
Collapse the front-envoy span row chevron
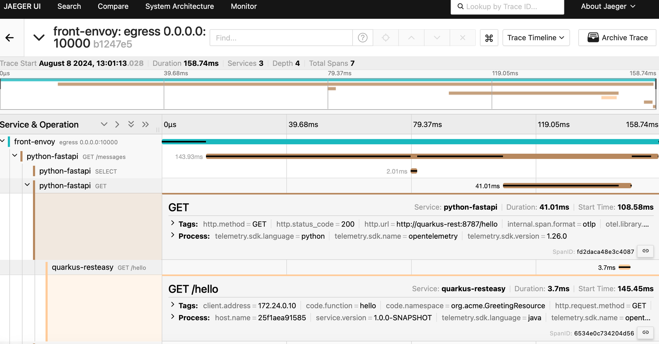pyautogui.click(x=3, y=141)
